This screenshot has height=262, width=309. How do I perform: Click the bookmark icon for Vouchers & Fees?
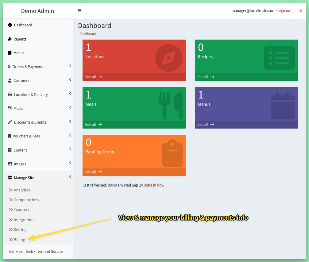[x=10, y=136]
